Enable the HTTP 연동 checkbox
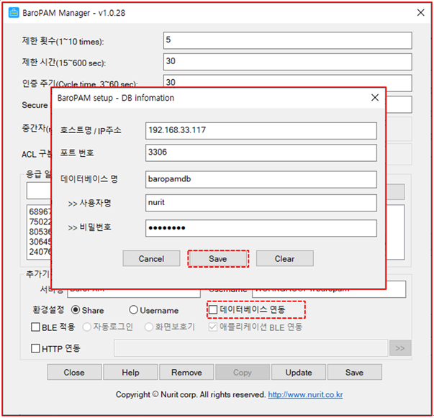Viewport: 434px width, 418px height. pos(35,348)
